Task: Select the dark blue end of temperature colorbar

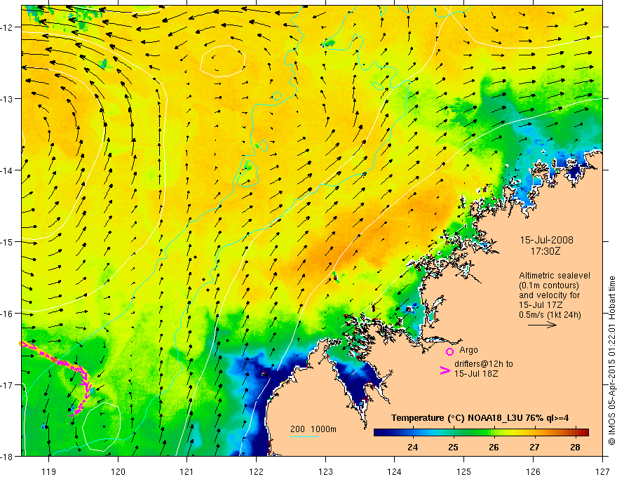Action: click(381, 432)
